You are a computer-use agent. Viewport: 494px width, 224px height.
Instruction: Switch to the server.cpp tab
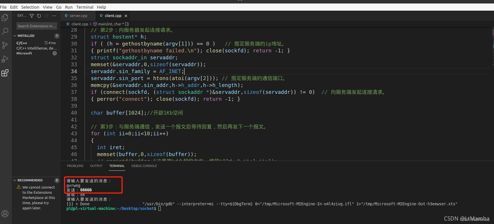78,16
